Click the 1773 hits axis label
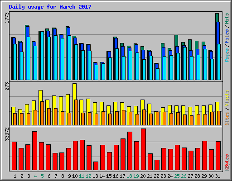 (x=7, y=18)
